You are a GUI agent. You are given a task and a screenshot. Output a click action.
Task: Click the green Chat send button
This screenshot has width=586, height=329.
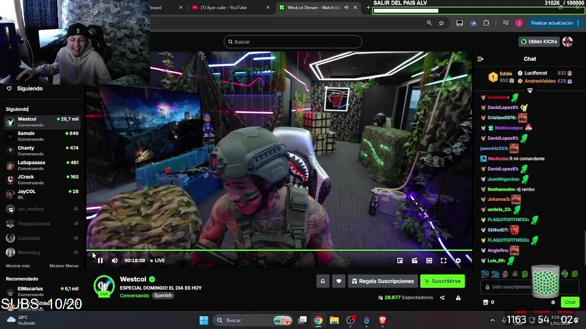click(570, 302)
